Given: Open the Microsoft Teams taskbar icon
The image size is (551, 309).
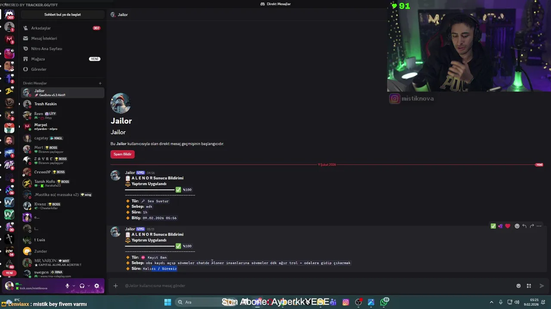Looking at the screenshot, I should pos(333,302).
